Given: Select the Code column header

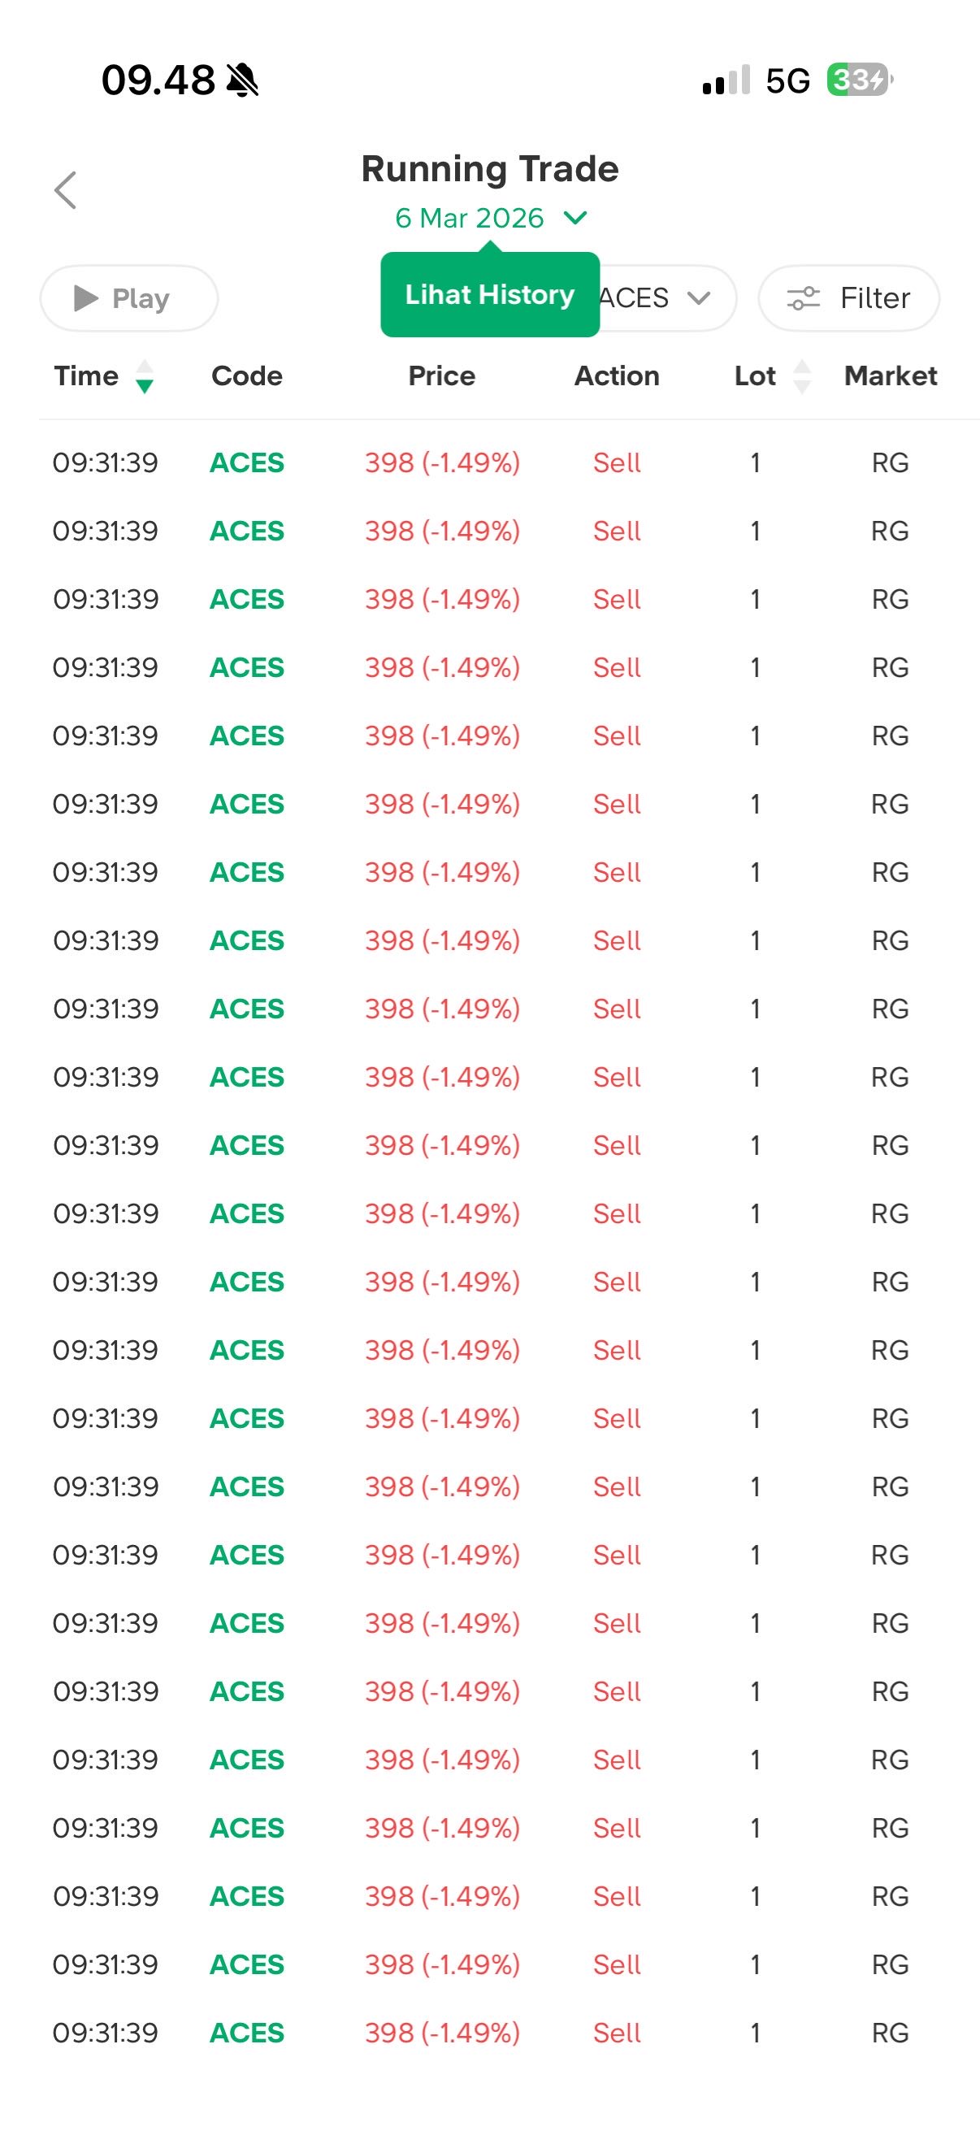Looking at the screenshot, I should click(x=246, y=376).
